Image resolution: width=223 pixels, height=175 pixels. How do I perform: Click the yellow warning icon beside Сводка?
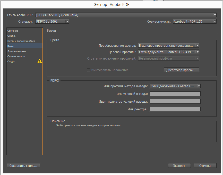(40, 61)
